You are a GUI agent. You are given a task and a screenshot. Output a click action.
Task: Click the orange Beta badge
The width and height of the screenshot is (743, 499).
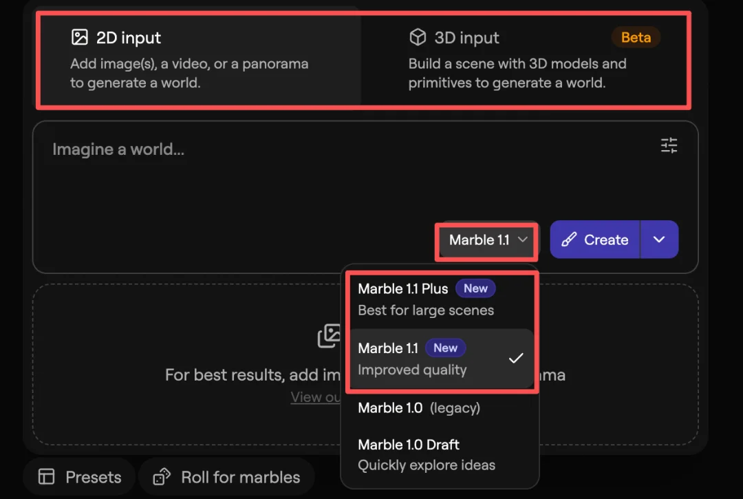(636, 37)
